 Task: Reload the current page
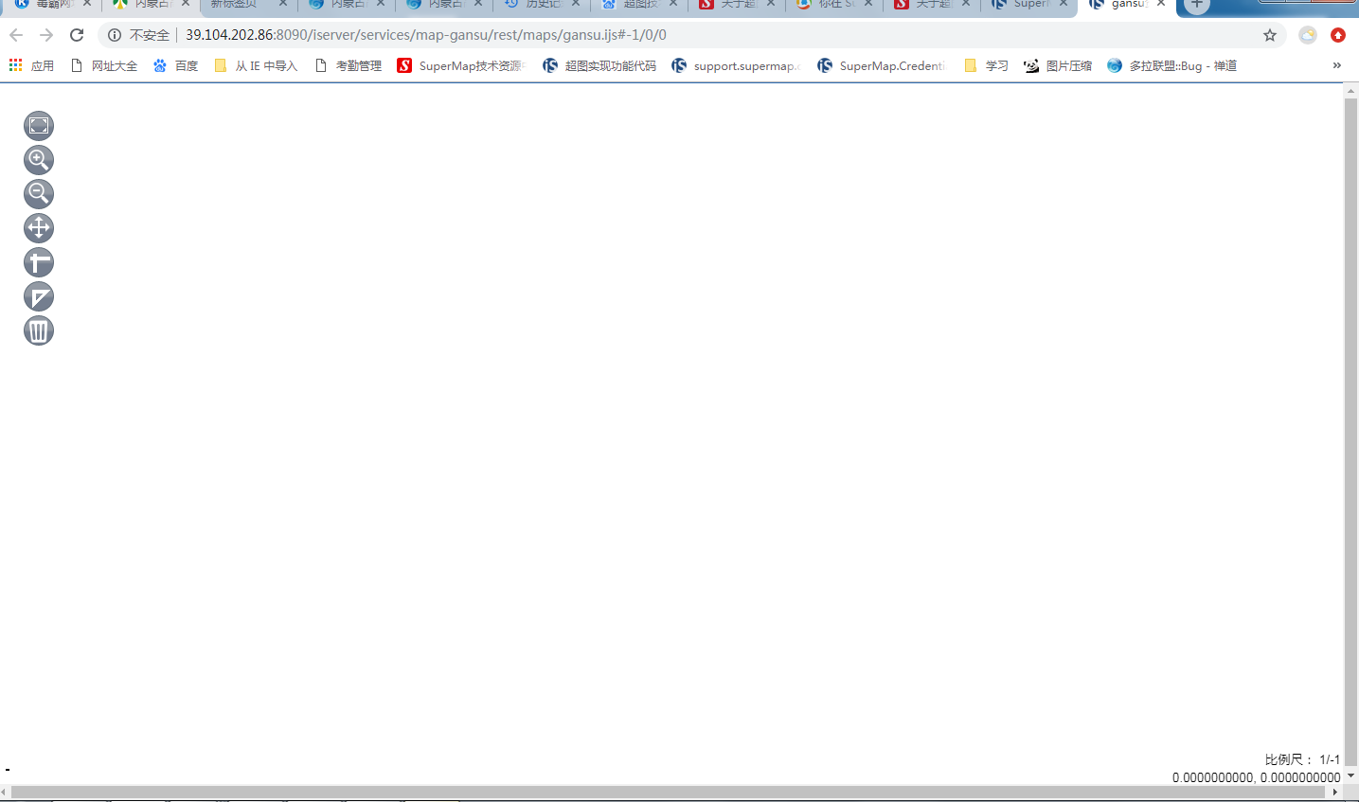[77, 35]
